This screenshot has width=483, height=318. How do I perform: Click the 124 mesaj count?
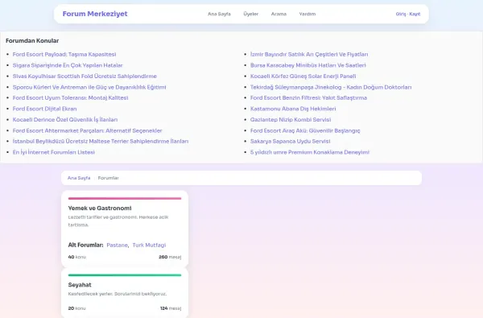coord(171,308)
